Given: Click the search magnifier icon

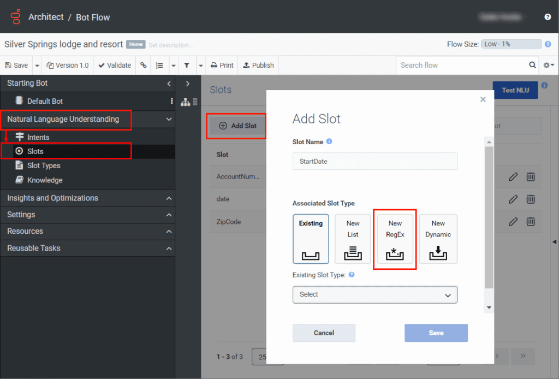Looking at the screenshot, I should [x=532, y=65].
